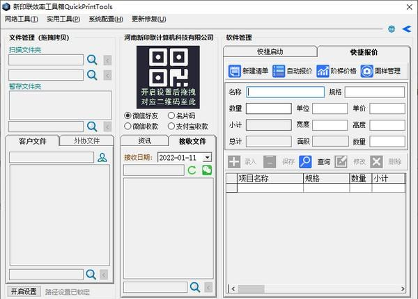418x299 pixels.
Task: Click the globe icon at top right
Action: (x=392, y=29)
